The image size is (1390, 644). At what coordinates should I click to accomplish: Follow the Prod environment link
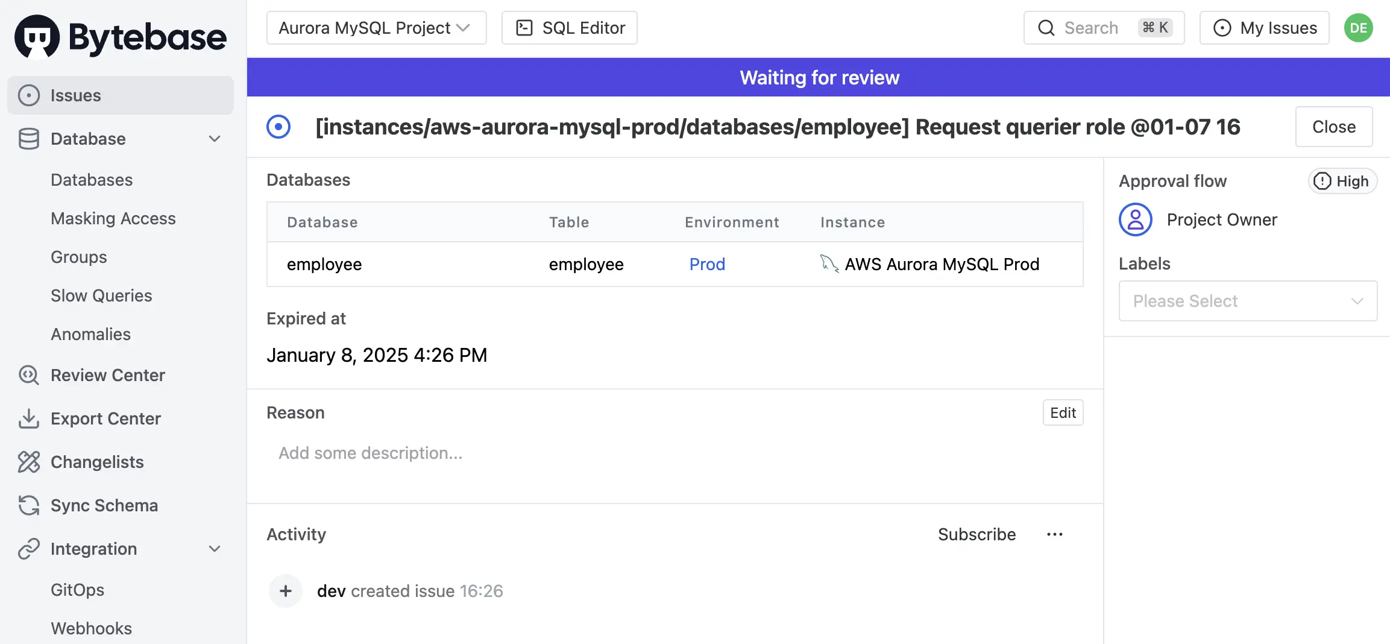(707, 264)
